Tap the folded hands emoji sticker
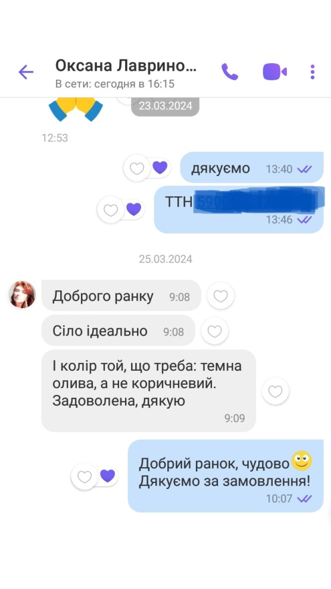This screenshot has height=589, width=331. click(x=76, y=108)
